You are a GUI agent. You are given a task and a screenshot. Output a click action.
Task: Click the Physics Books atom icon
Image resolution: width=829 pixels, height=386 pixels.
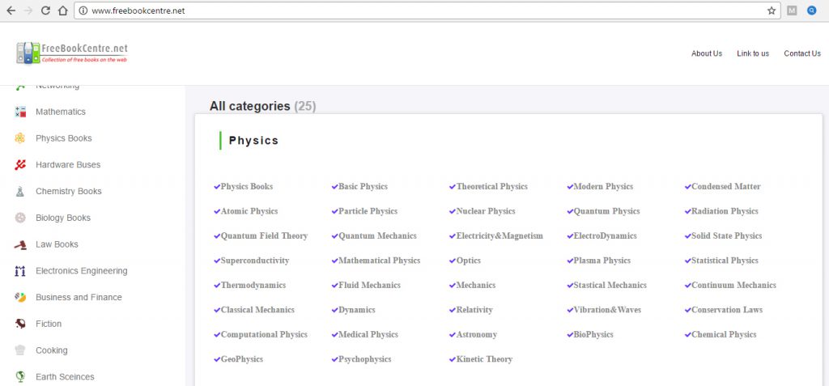(x=20, y=138)
